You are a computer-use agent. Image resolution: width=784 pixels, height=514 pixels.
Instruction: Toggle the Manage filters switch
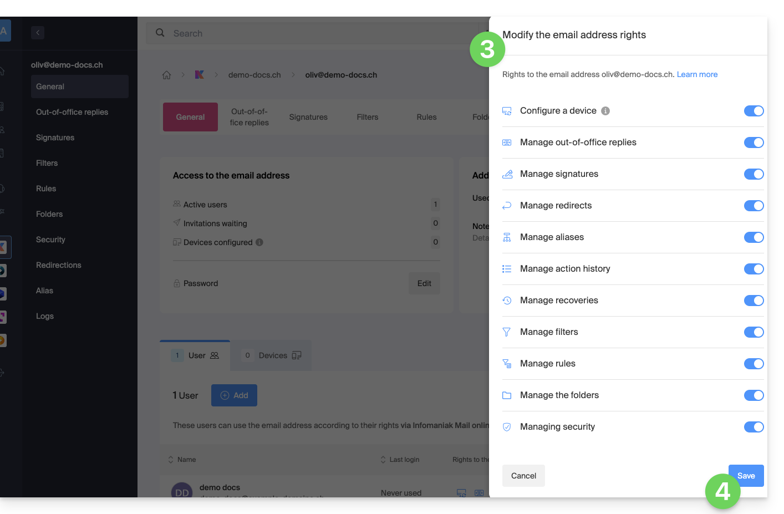(x=754, y=332)
